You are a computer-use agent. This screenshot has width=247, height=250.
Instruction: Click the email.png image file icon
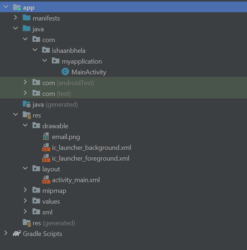46,137
